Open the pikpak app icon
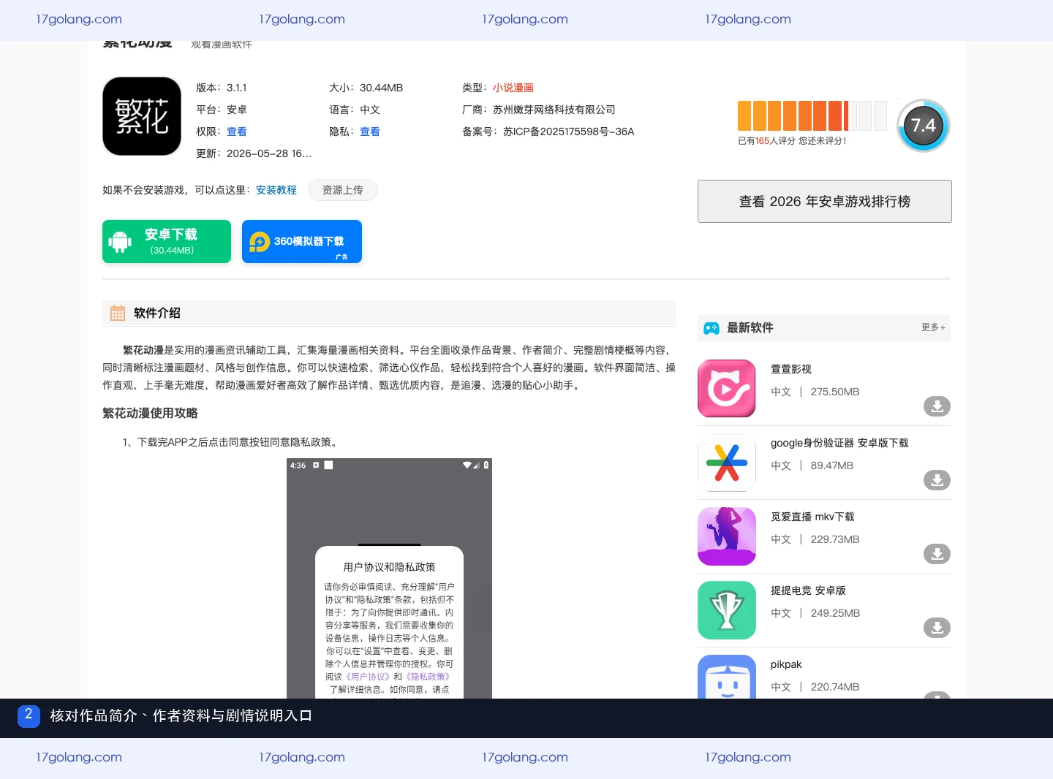Viewport: 1053px width, 779px height. pyautogui.click(x=727, y=677)
